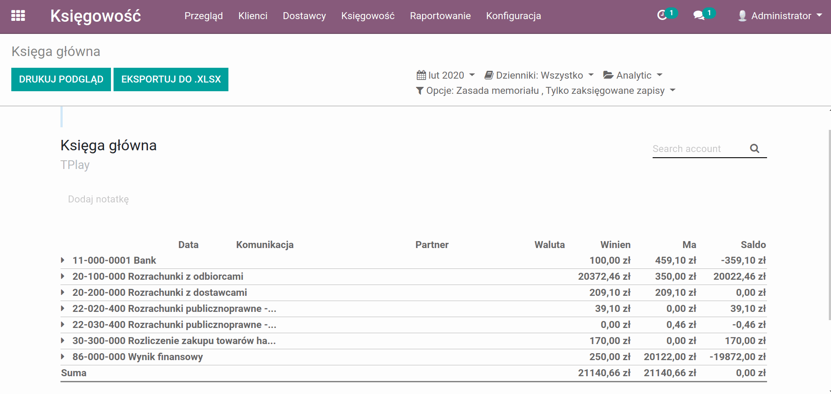Open the Konfiguracja menu
This screenshot has height=394, width=831.
click(513, 16)
